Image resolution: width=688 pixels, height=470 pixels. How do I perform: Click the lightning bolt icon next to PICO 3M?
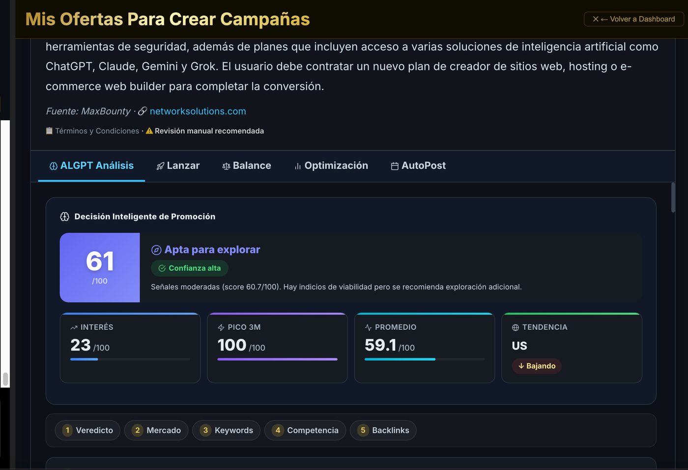click(221, 328)
